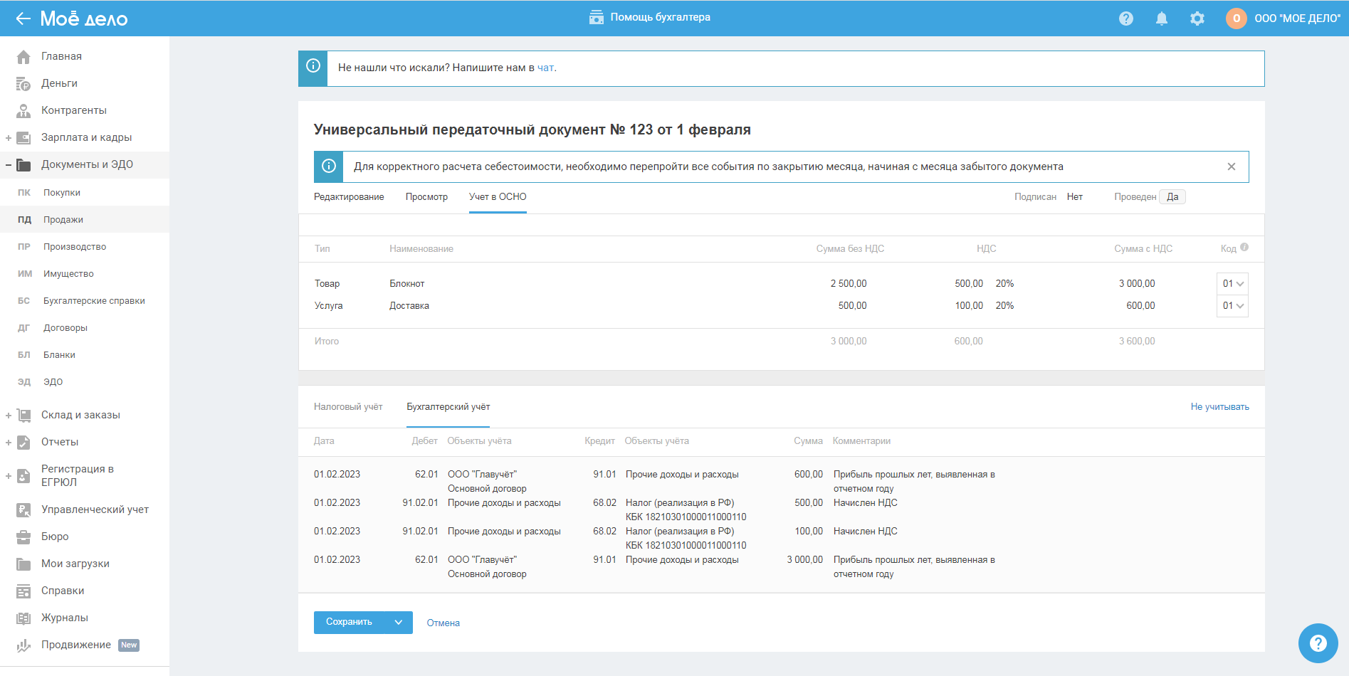Open the code dropdown for Доставка row
The height and width of the screenshot is (676, 1349).
point(1232,306)
